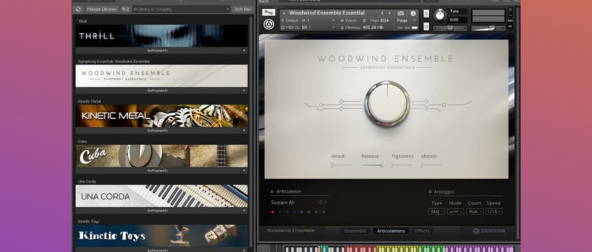Switch to the Articulations tab
Image resolution: width=592 pixels, height=252 pixels.
click(391, 231)
